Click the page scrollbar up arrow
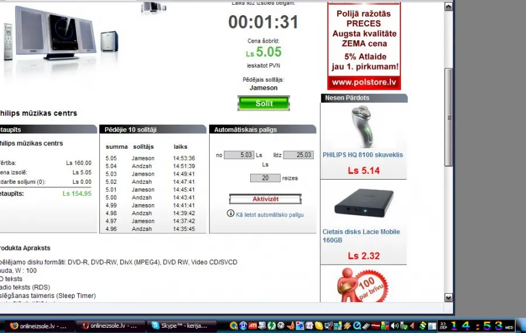526x333 pixels. pos(448,6)
